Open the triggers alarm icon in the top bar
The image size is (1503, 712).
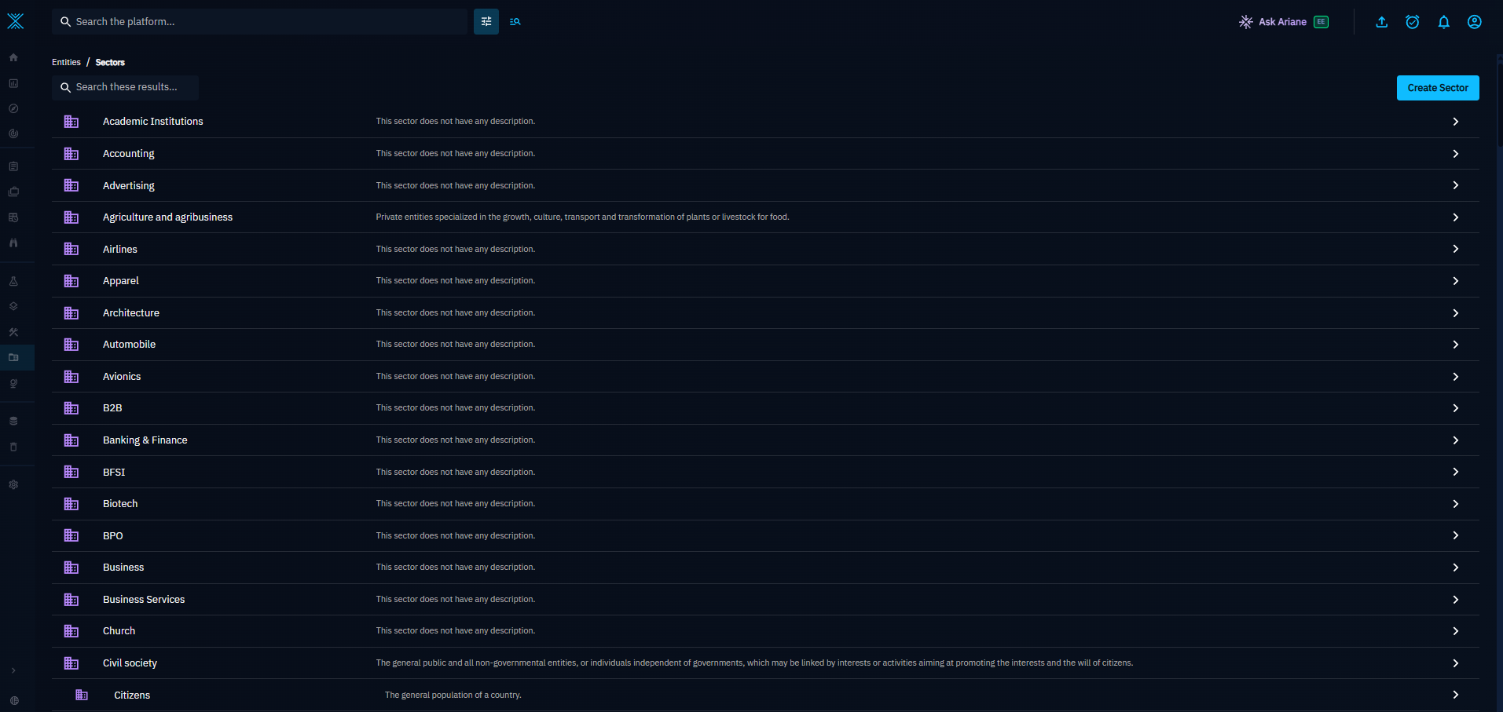(x=1412, y=22)
